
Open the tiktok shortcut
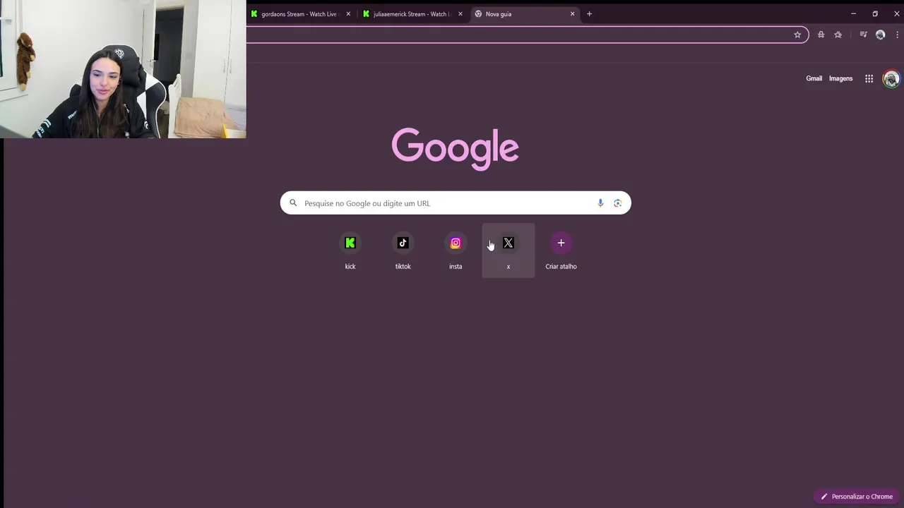click(x=403, y=250)
